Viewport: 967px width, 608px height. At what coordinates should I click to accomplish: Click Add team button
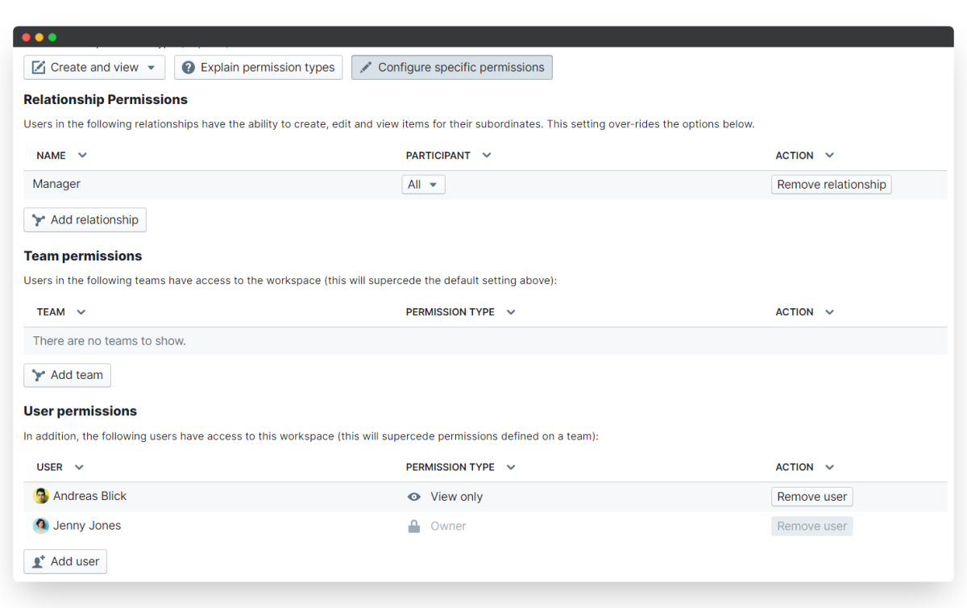(x=67, y=375)
